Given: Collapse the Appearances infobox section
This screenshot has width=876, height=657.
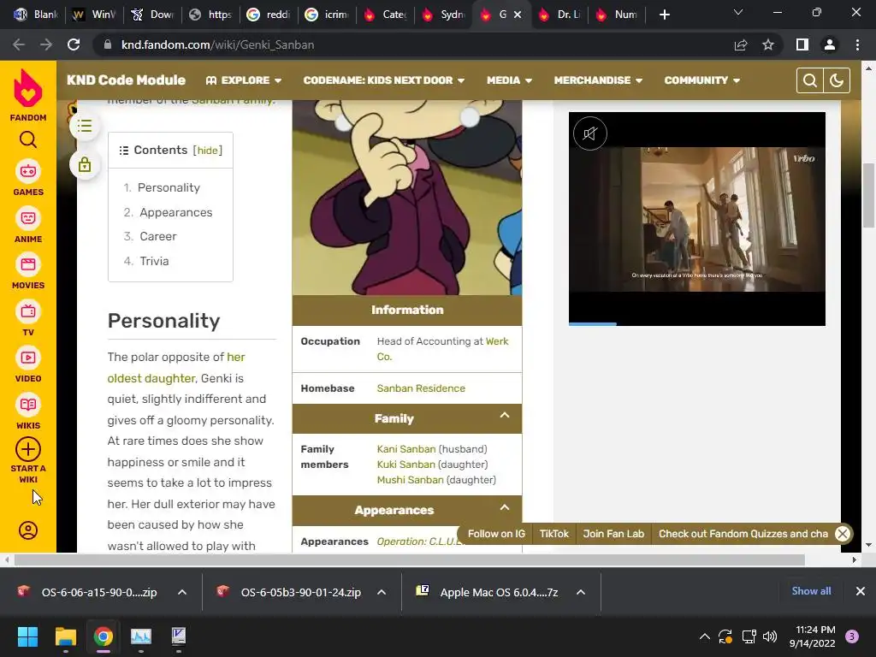Looking at the screenshot, I should [505, 507].
